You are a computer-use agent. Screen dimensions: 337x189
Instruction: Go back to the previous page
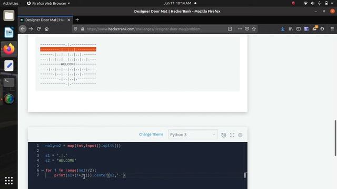(x=23, y=29)
